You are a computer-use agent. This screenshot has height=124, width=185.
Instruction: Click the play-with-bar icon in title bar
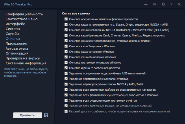pos(155,4)
